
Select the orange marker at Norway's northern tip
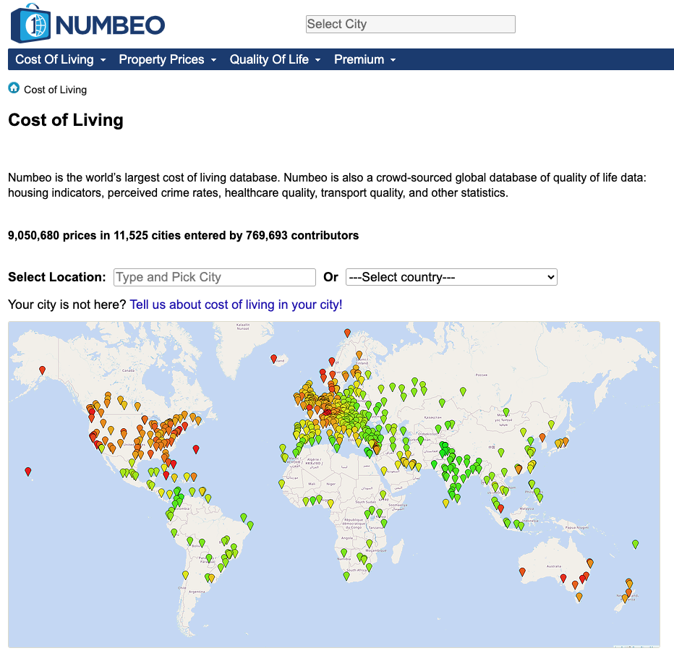(x=347, y=333)
